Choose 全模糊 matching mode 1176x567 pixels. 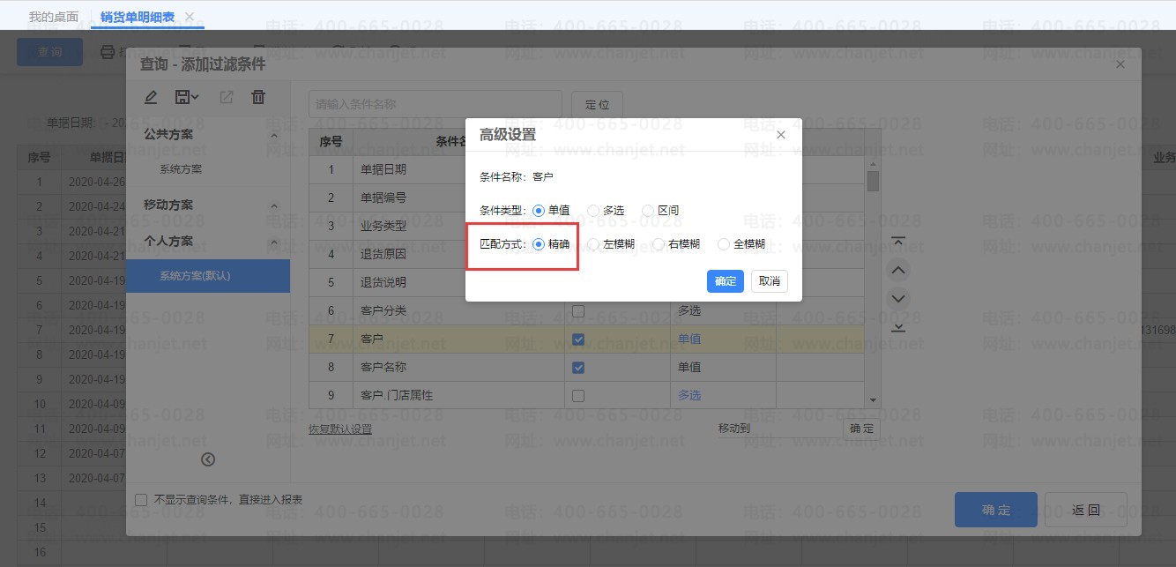[723, 243]
